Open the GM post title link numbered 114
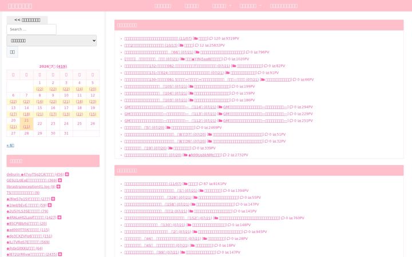 click(171, 107)
